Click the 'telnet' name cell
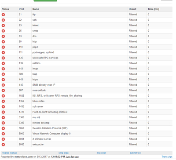 click(x=36, y=25)
